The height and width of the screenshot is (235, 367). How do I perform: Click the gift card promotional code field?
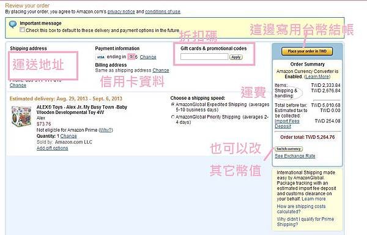[x=204, y=57]
